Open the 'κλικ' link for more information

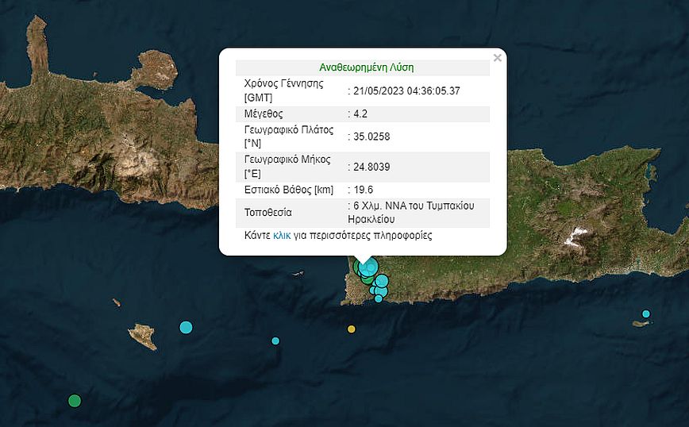pos(282,236)
